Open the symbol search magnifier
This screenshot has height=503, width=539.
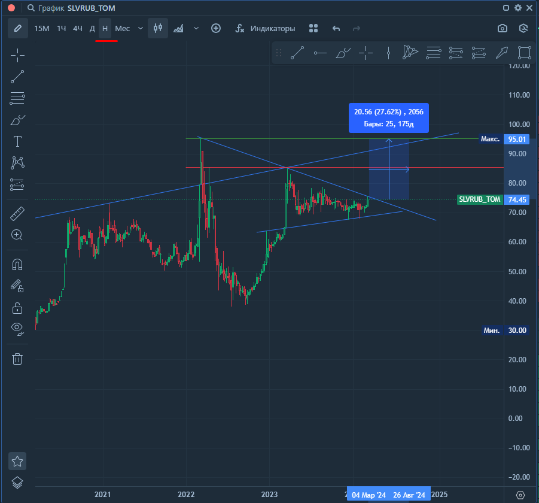coord(31,8)
